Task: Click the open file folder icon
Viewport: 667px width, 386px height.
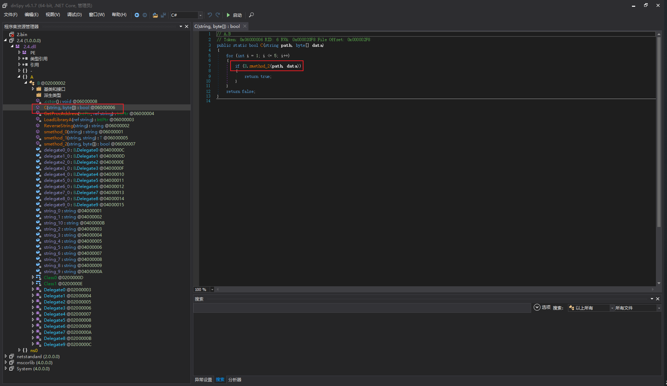Action: tap(155, 15)
